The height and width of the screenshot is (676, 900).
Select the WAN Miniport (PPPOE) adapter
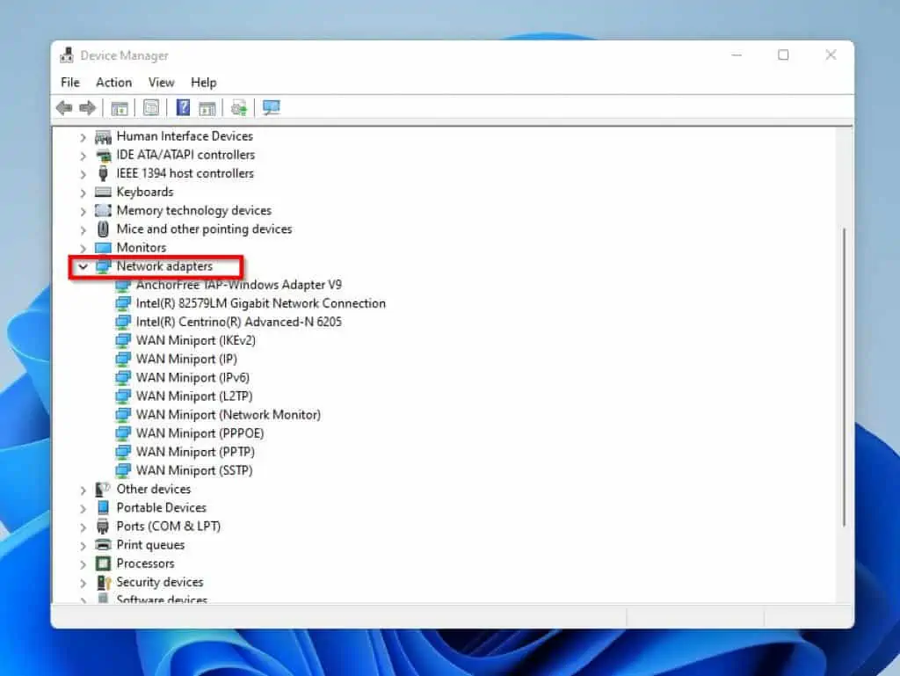(x=200, y=433)
